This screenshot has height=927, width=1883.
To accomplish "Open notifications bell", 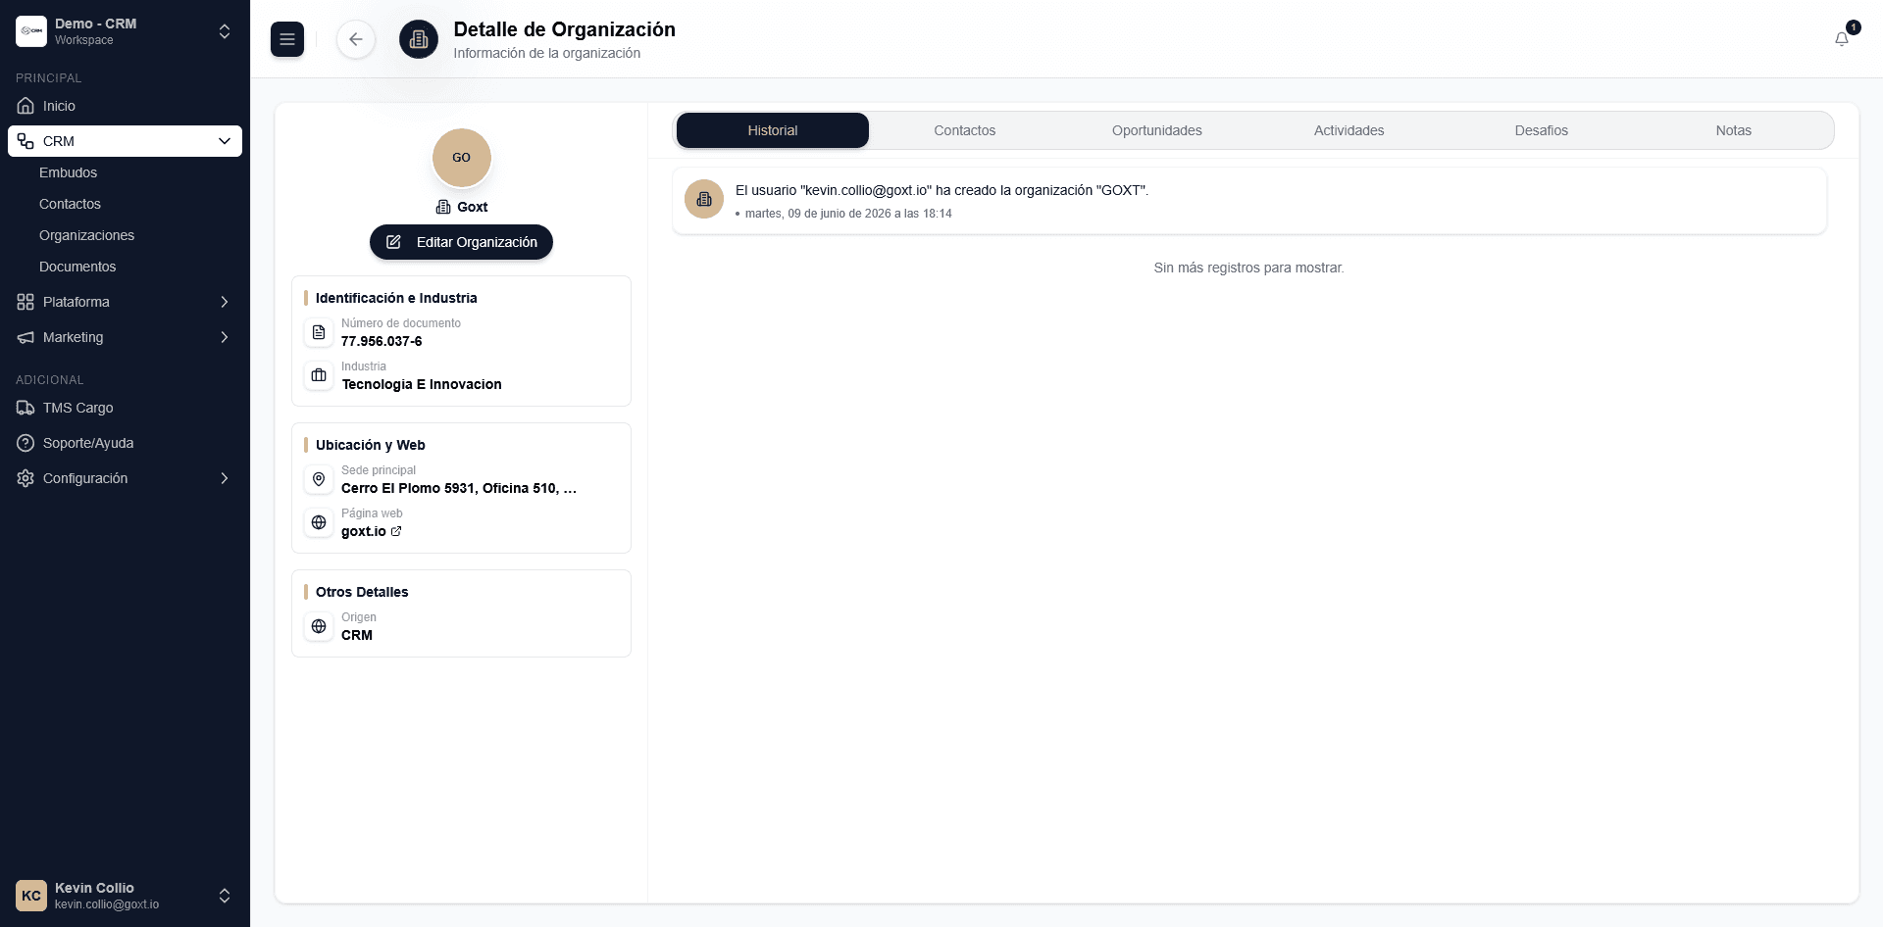I will point(1842,39).
